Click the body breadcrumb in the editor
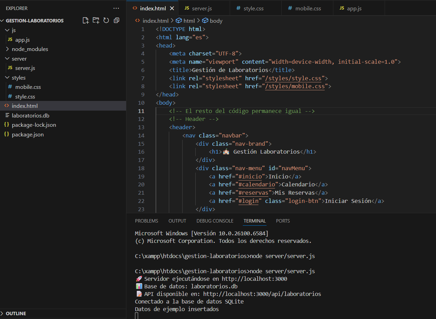The image size is (436, 319). (x=216, y=21)
